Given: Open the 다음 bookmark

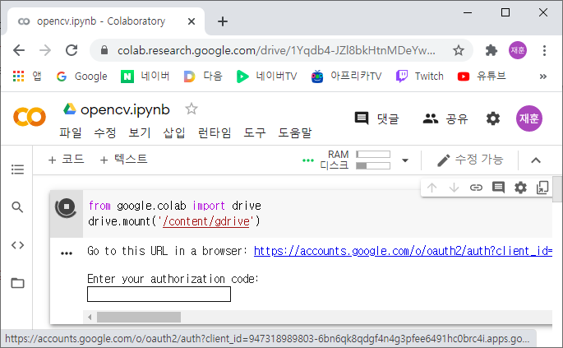Looking at the screenshot, I should (203, 77).
